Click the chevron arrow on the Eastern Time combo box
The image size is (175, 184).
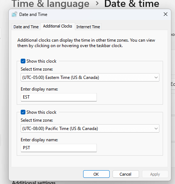tap(156, 78)
